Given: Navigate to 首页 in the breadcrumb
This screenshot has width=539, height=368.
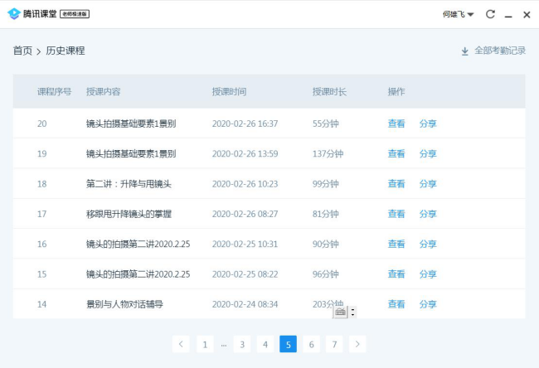Looking at the screenshot, I should [22, 51].
